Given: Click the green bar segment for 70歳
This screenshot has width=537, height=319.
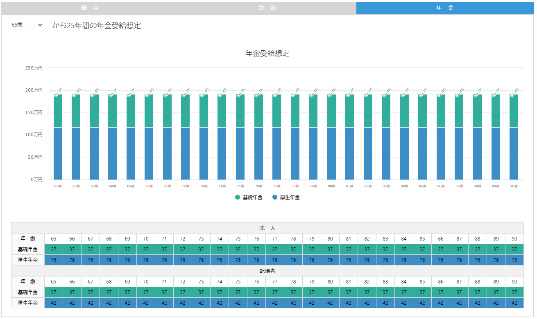Looking at the screenshot, I should 149,111.
